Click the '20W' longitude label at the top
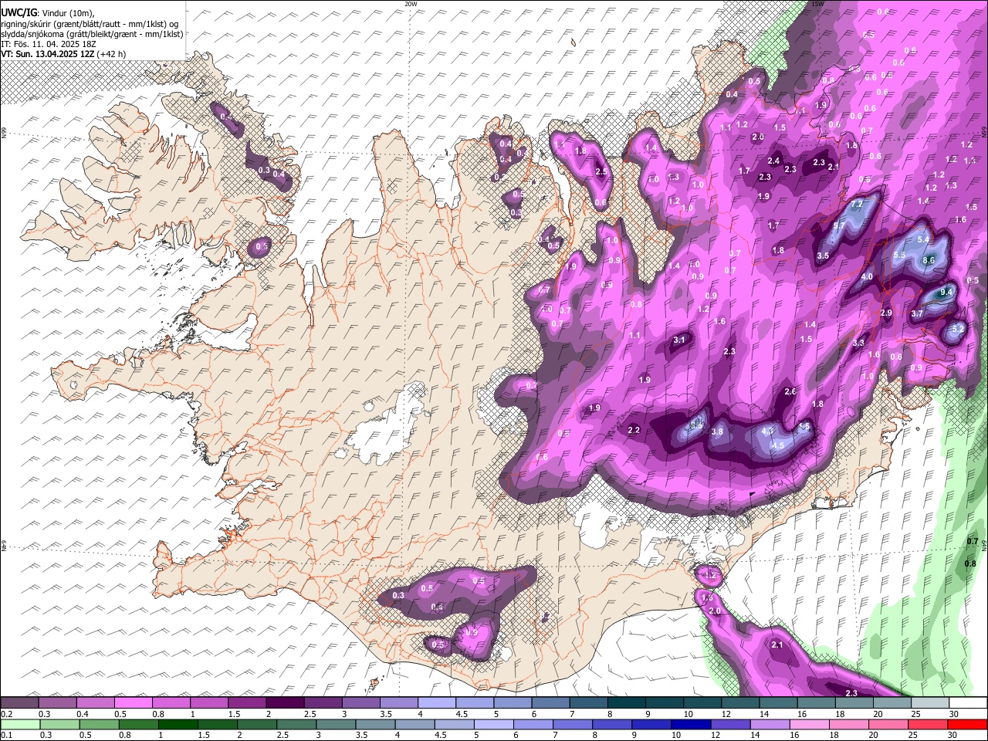 tap(411, 4)
